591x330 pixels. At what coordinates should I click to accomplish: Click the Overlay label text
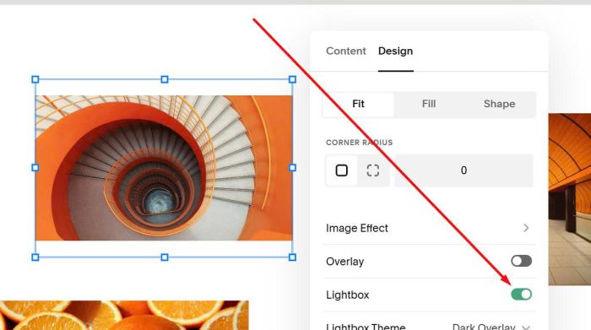click(344, 262)
